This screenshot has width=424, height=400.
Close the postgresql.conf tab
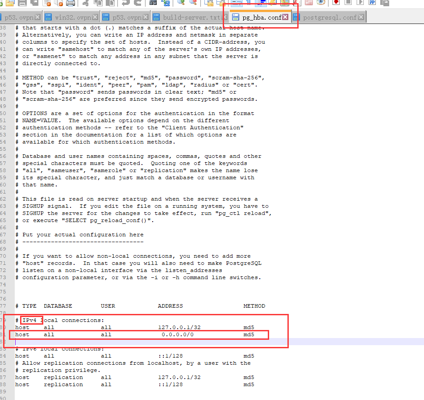[361, 17]
